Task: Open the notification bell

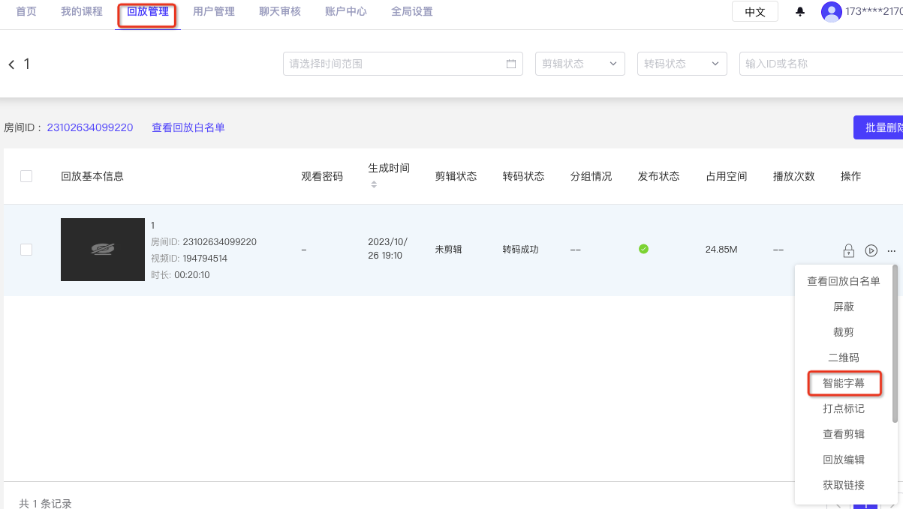Action: [x=800, y=12]
